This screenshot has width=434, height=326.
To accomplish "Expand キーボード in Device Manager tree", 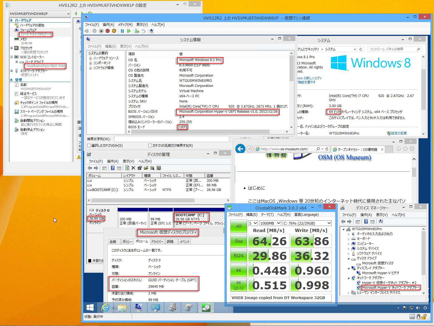I will [x=349, y=239].
